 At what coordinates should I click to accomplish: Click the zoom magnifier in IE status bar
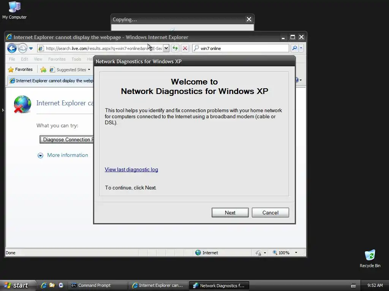coord(275,252)
